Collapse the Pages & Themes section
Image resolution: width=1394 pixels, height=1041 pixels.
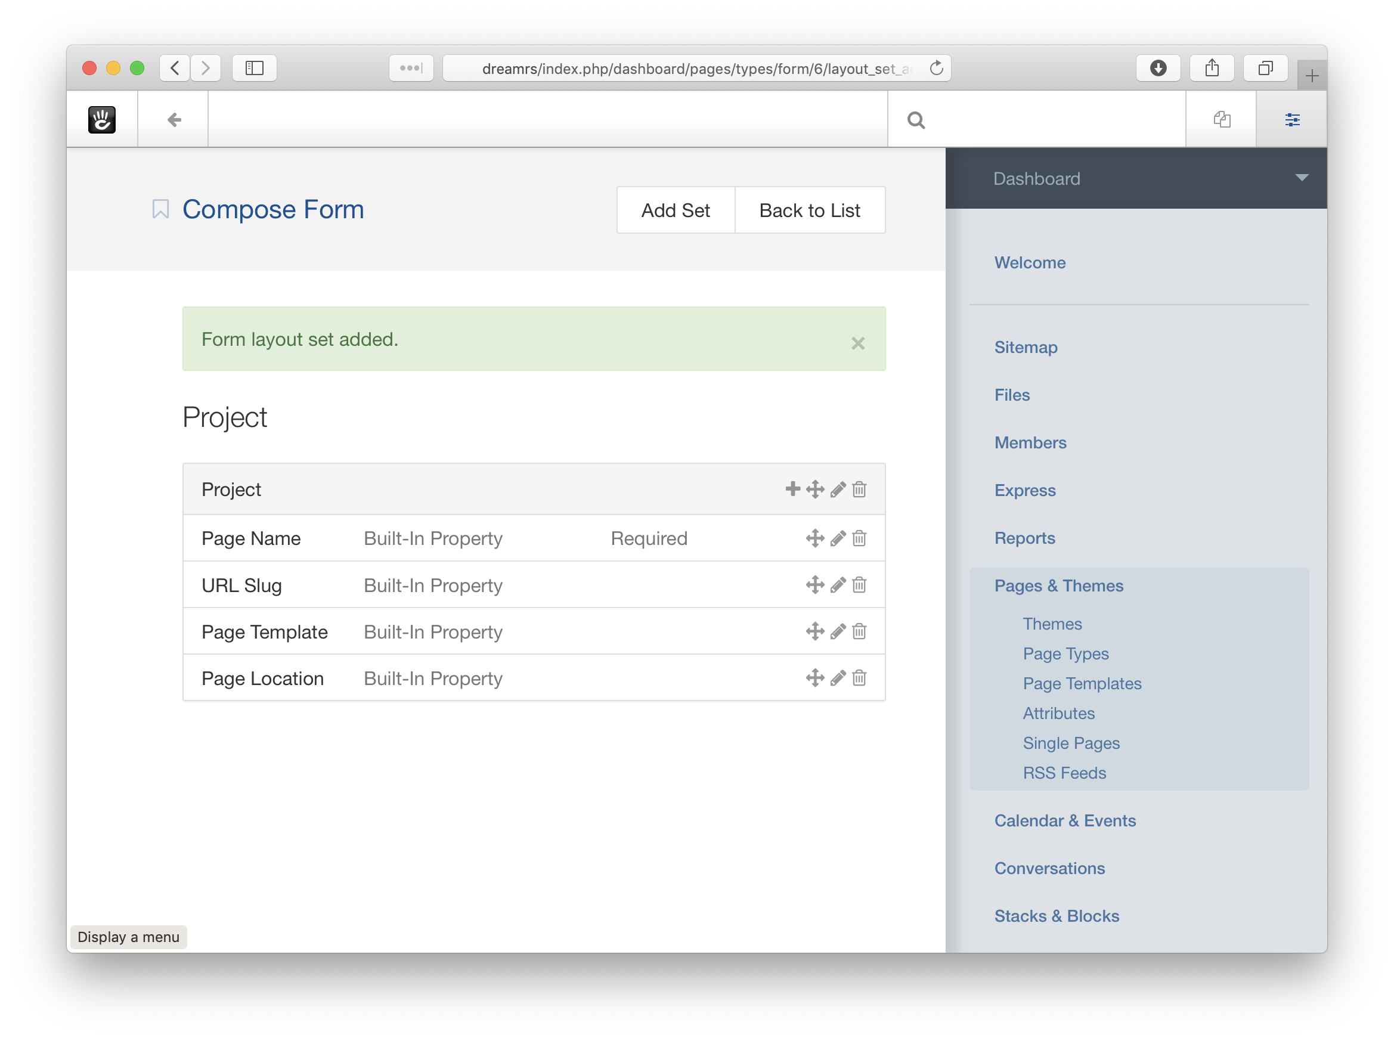(1059, 586)
